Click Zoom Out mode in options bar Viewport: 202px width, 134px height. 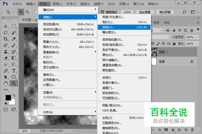tap(27, 12)
